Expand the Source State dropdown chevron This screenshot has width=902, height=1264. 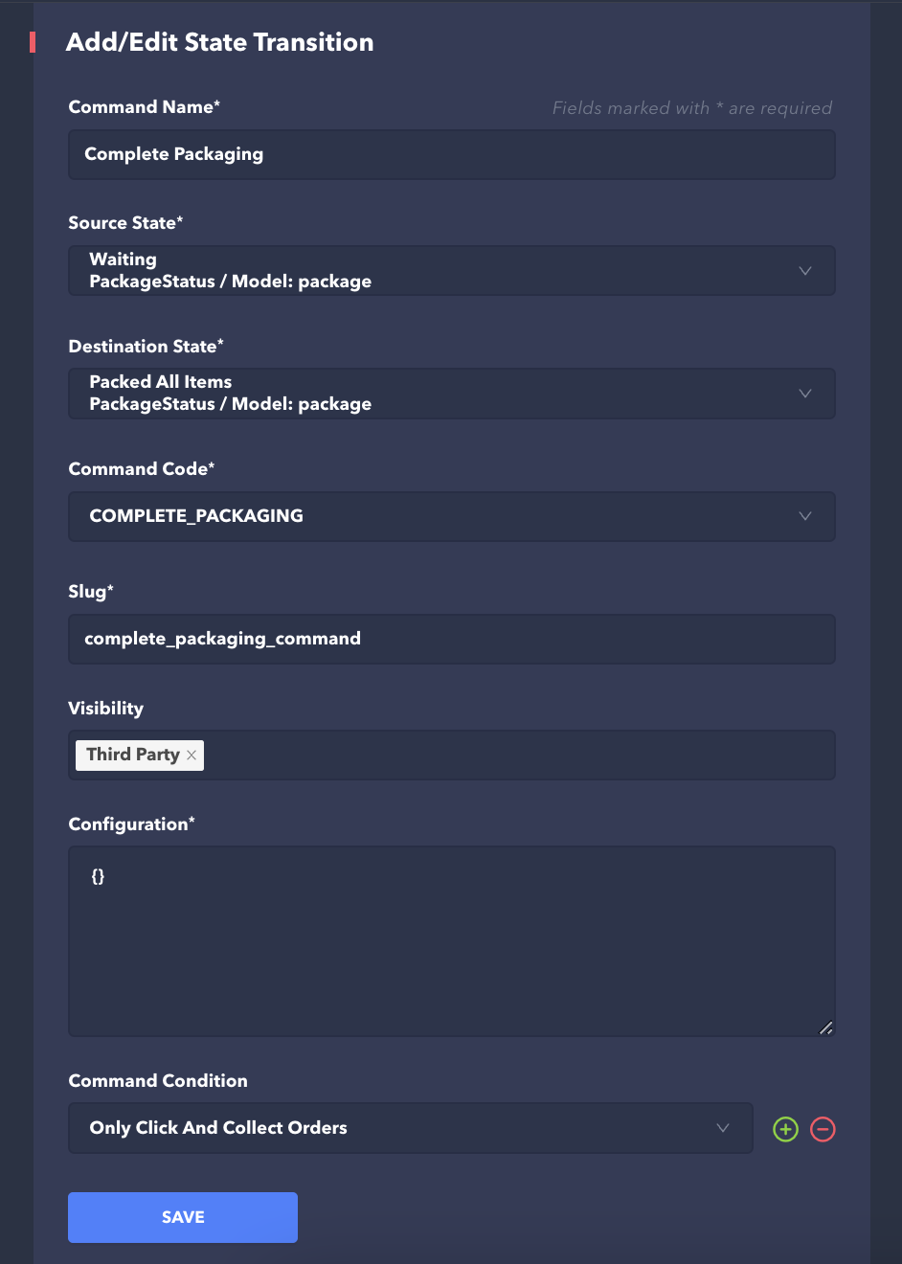coord(804,271)
